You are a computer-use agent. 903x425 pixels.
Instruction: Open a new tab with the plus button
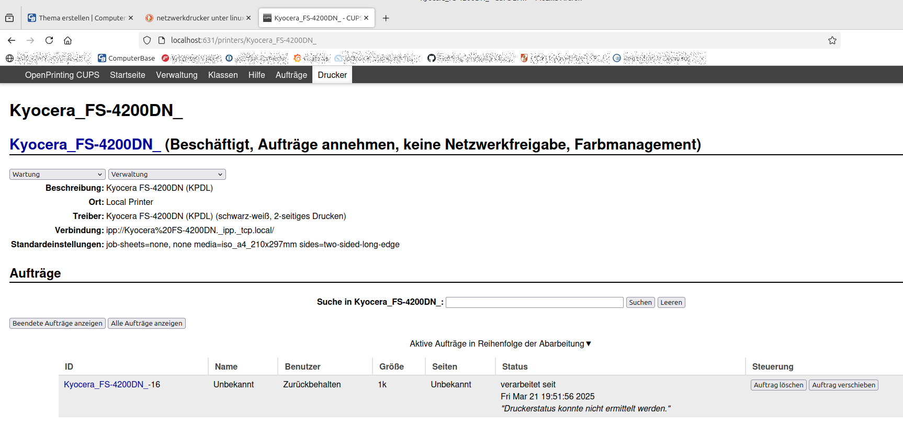(x=386, y=18)
